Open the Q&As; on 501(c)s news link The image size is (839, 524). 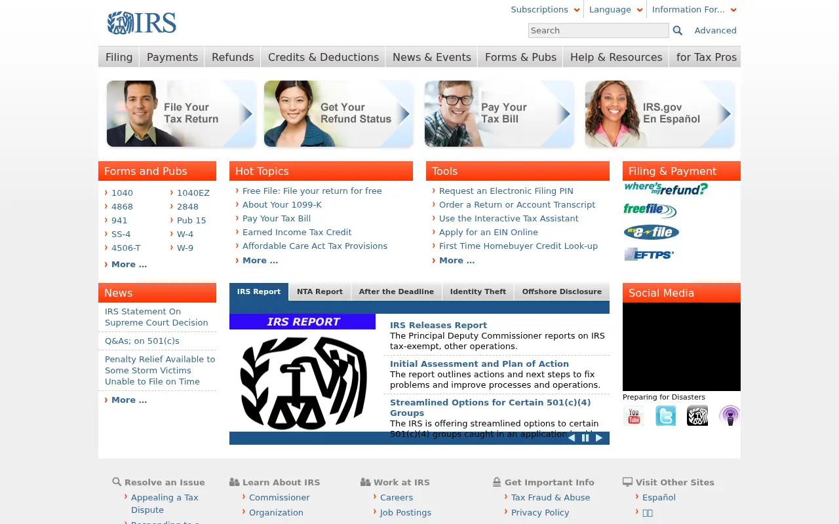[142, 341]
